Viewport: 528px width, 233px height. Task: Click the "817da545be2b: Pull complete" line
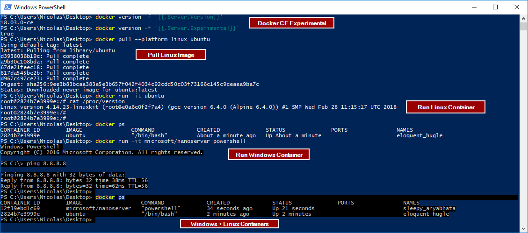pyautogui.click(x=45, y=73)
